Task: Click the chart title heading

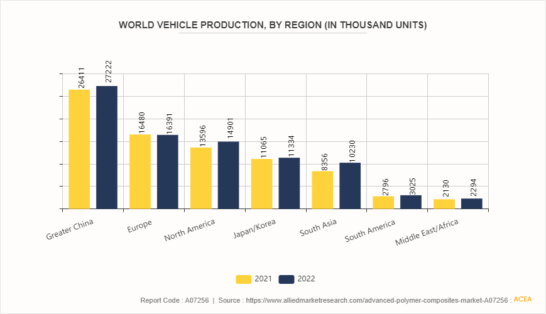Action: point(273,25)
